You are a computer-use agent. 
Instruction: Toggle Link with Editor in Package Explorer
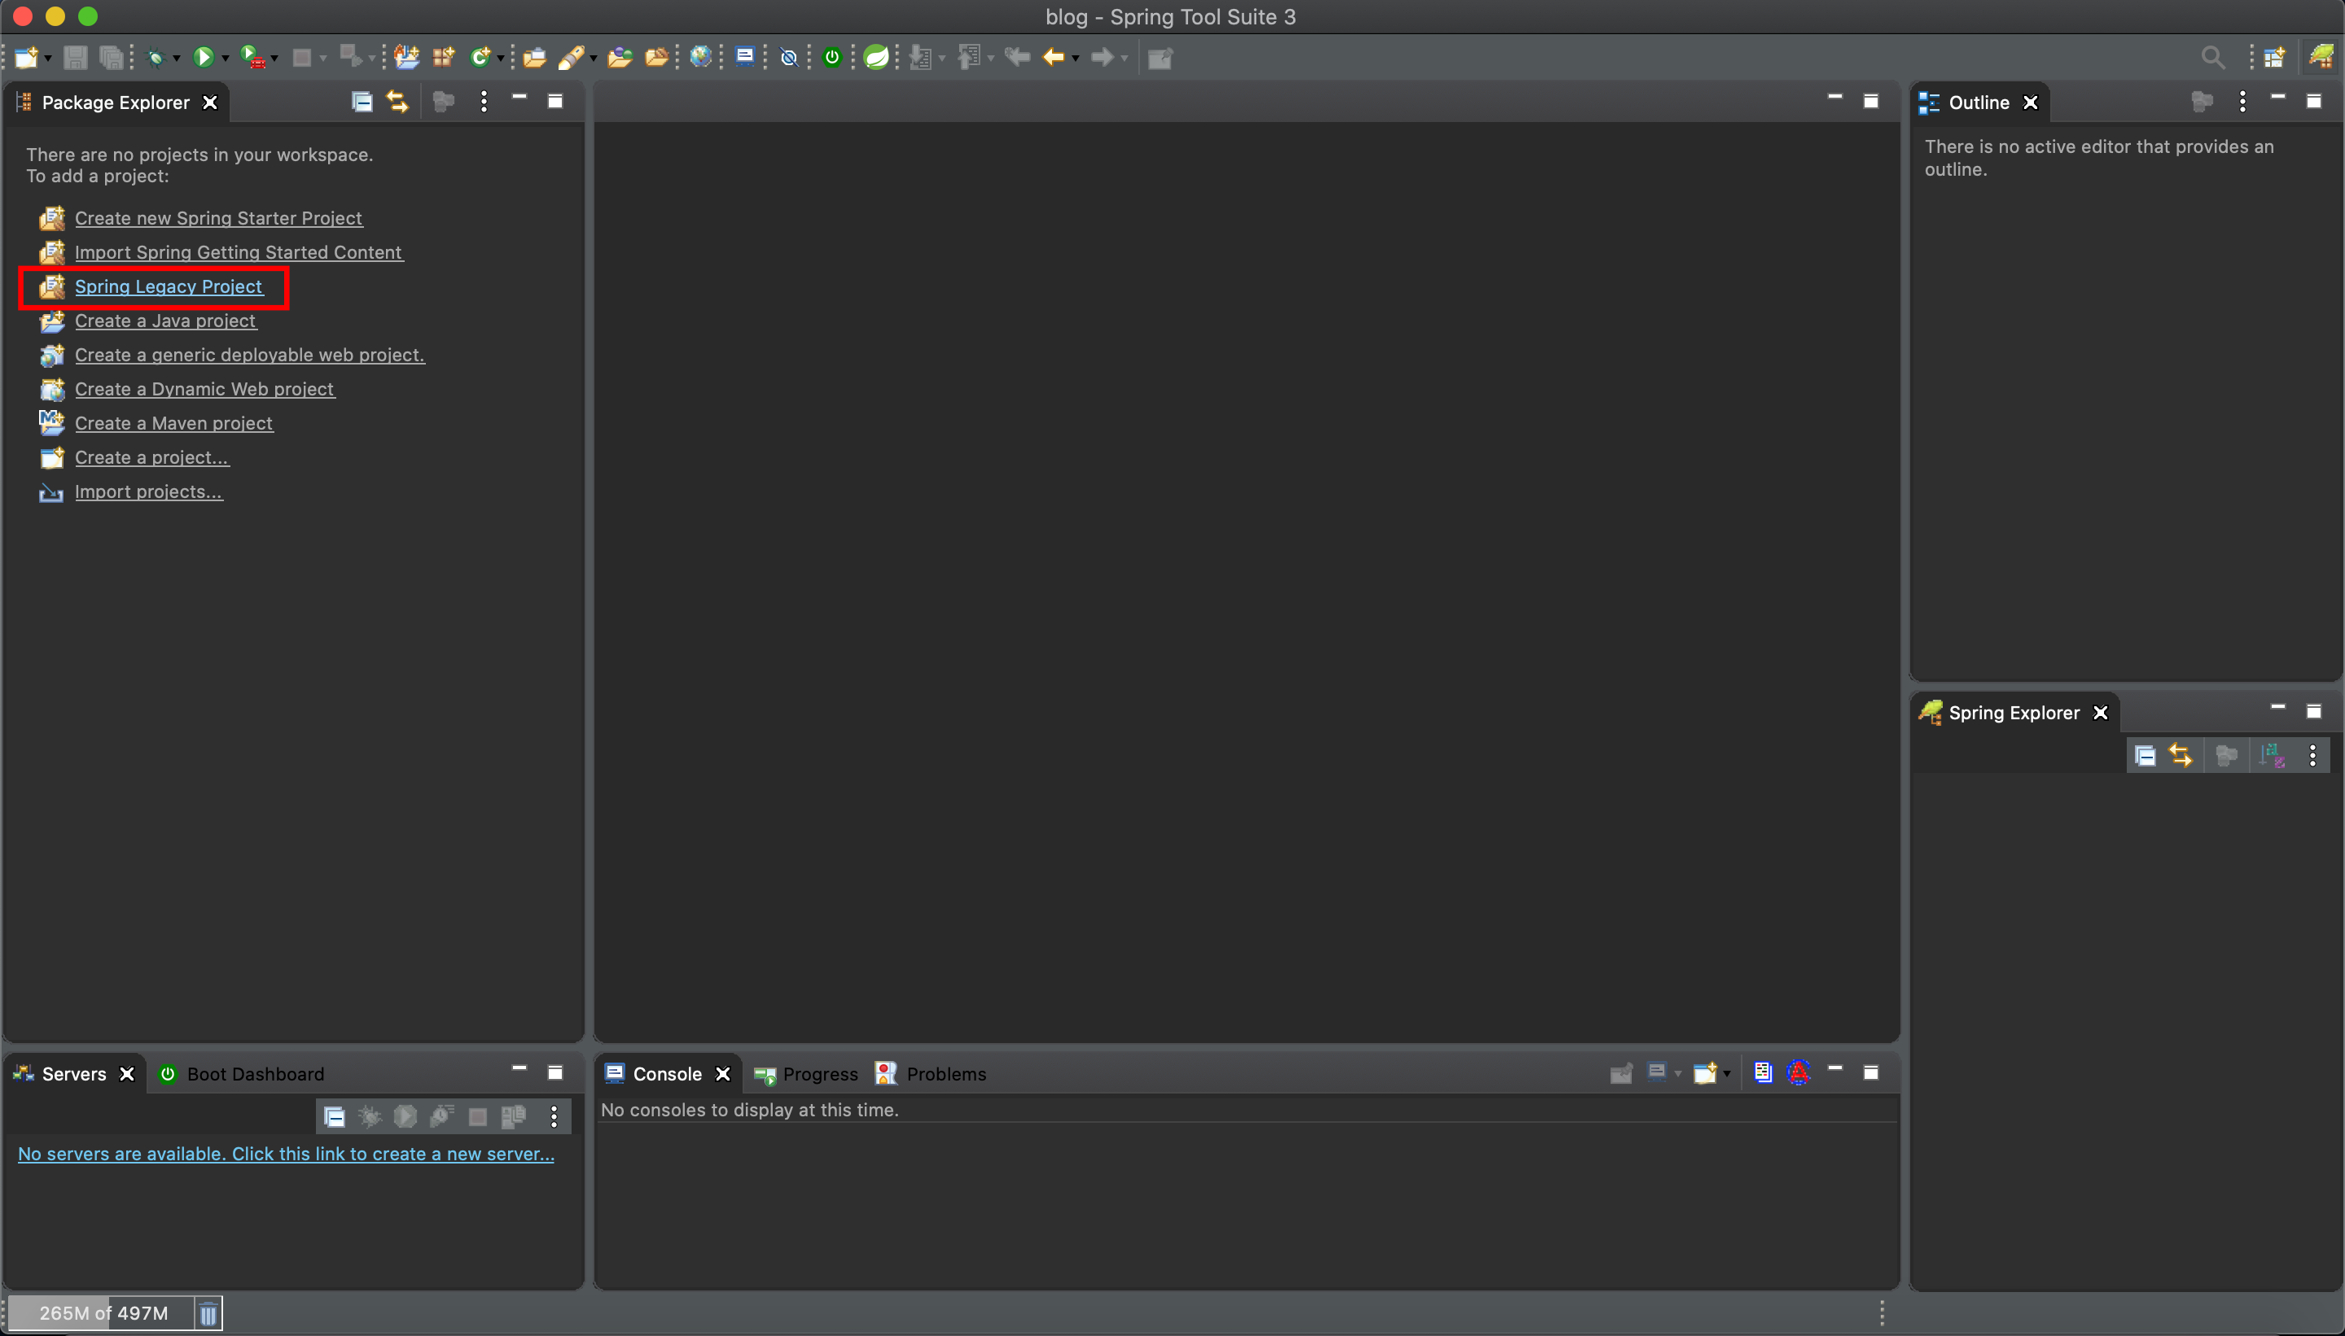click(x=397, y=102)
